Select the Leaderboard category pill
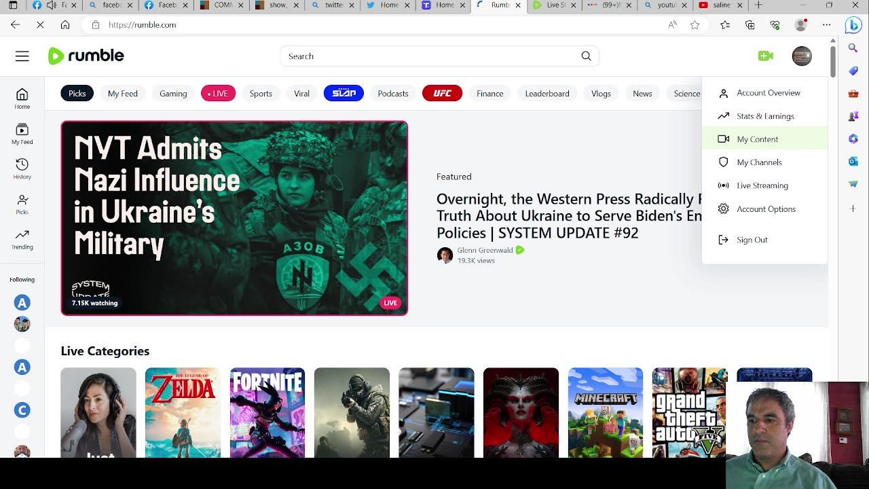Viewport: 869px width, 489px height. pos(547,94)
